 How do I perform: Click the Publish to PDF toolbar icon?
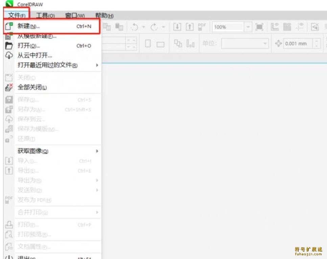pyautogui.click(x=202, y=27)
